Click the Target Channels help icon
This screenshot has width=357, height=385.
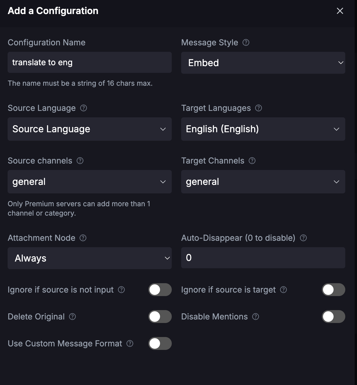tap(252, 161)
